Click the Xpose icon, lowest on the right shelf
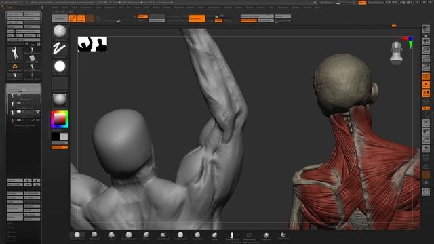434x244 pixels. click(426, 192)
